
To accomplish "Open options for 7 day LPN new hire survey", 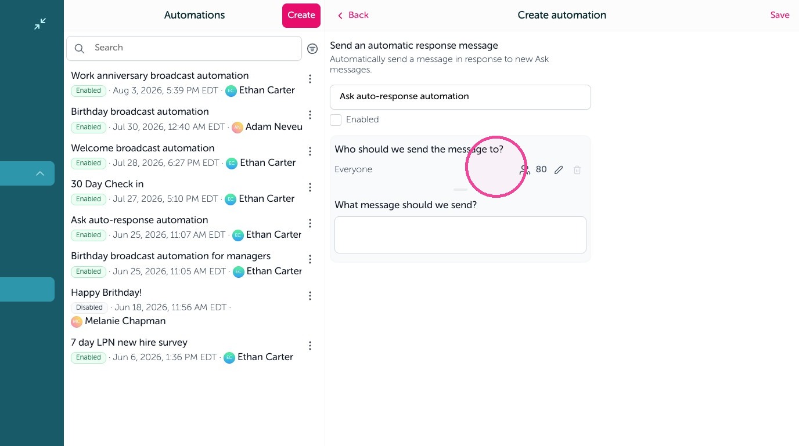I will (310, 346).
